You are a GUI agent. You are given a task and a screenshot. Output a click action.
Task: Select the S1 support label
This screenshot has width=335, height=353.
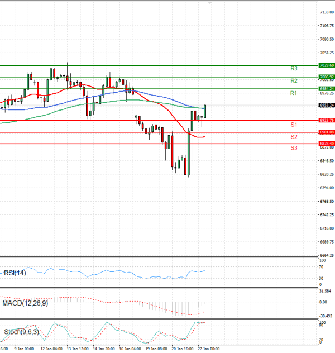(293, 124)
